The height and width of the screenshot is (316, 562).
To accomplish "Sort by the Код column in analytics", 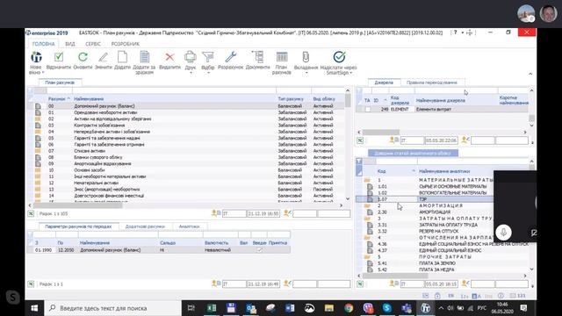I will click(396, 171).
